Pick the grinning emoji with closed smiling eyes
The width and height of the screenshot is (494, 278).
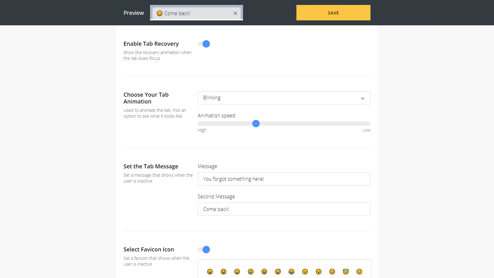[x=237, y=272]
